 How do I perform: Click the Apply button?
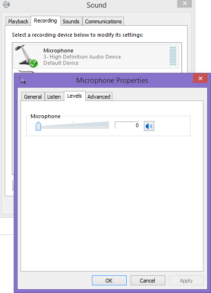(x=186, y=280)
